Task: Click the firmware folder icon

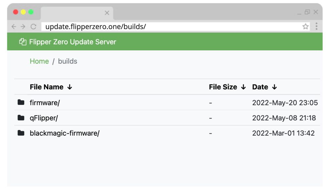Action: 21,103
